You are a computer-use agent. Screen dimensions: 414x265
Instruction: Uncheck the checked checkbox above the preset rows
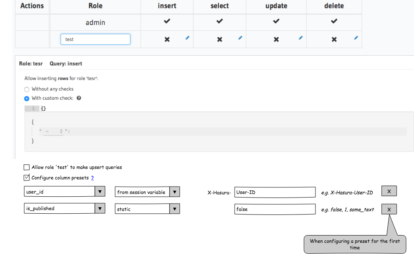[26, 177]
